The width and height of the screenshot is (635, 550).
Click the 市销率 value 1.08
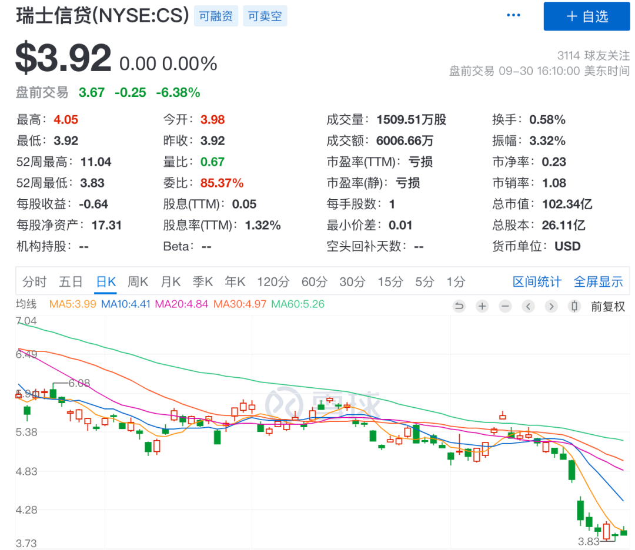pos(554,183)
